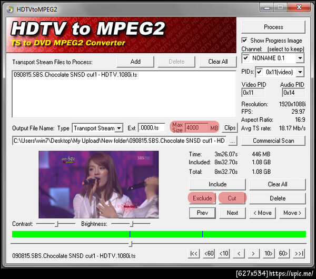Step back 10 seconds with <10
Viewport: 316px width, 279px height.
tap(224, 253)
